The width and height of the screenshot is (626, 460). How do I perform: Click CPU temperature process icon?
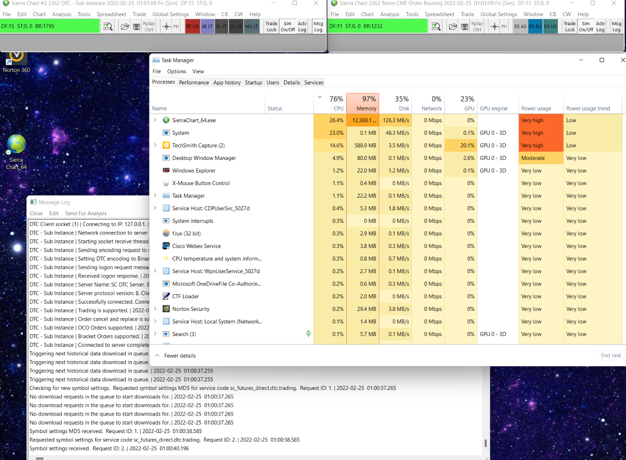click(166, 259)
